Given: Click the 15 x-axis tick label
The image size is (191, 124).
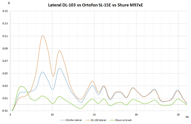Looking at the screenshot, I should point(94,114).
